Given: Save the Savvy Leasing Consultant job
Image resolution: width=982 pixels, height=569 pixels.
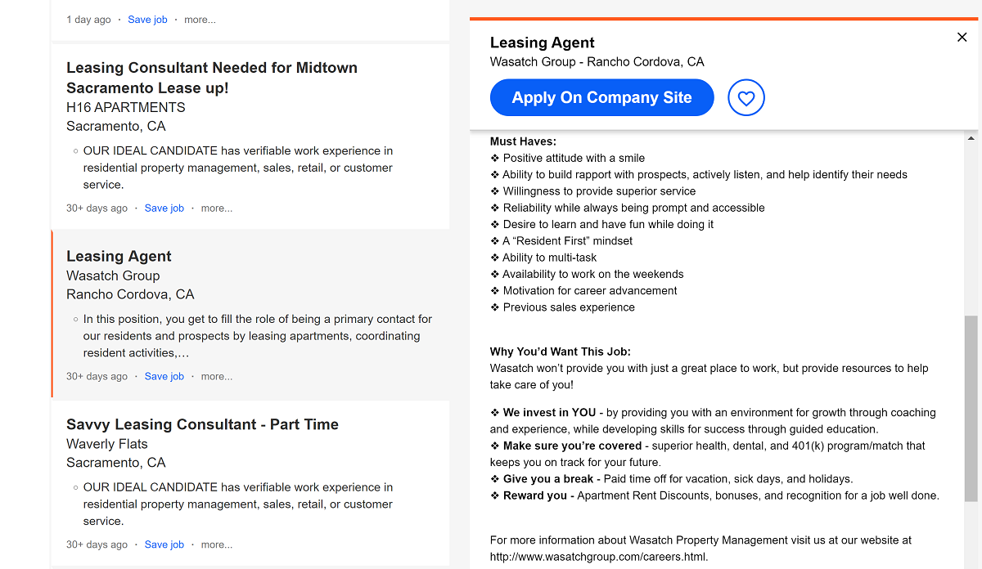Looking at the screenshot, I should pyautogui.click(x=164, y=544).
